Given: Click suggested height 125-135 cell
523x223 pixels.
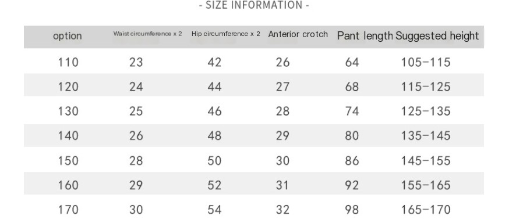Looking at the screenshot, I should point(426,111).
